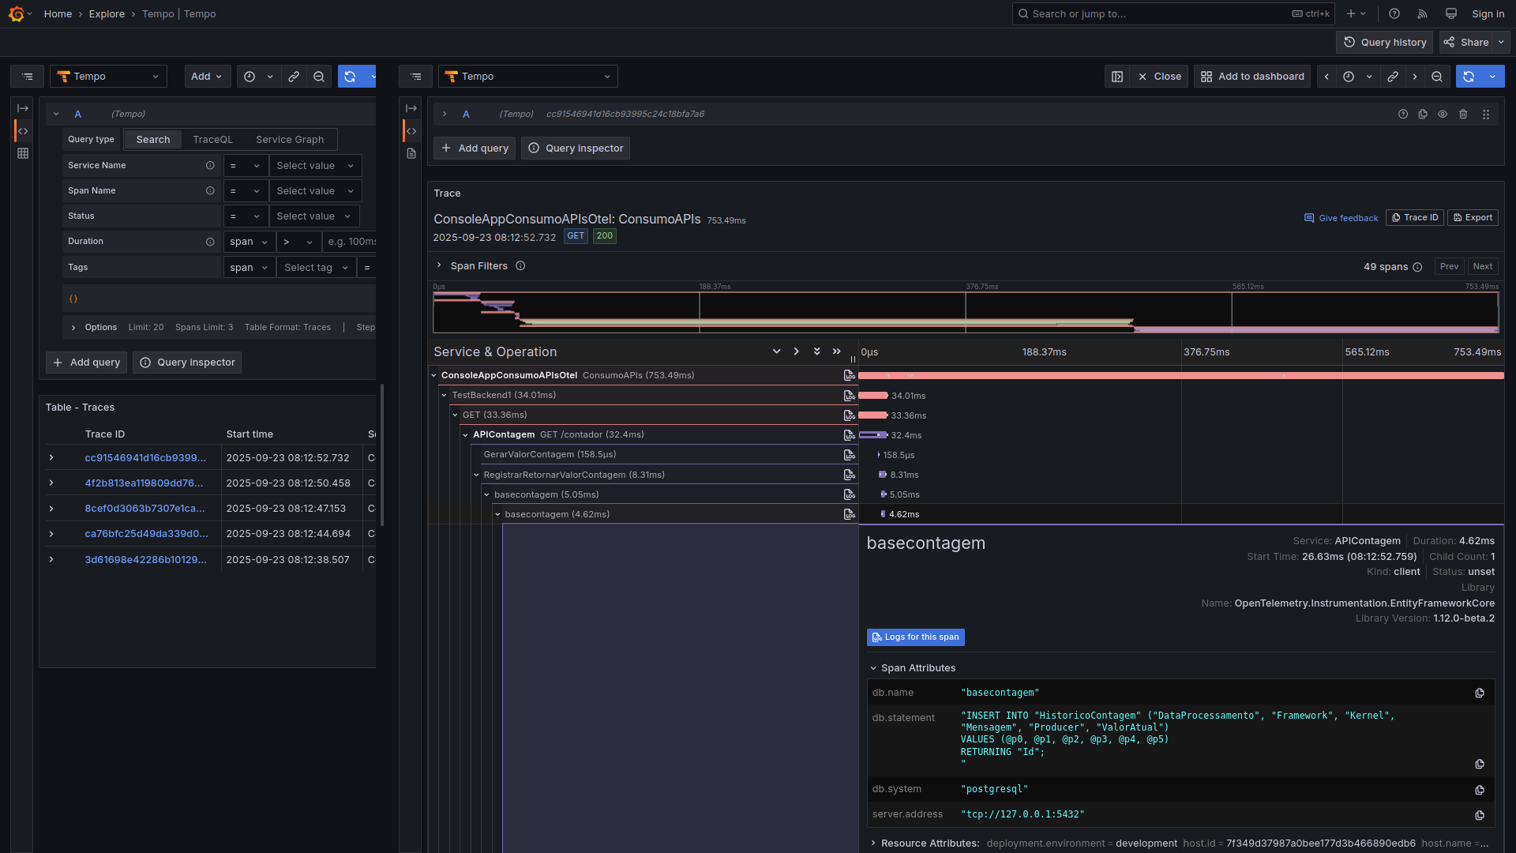Image resolution: width=1516 pixels, height=853 pixels.
Task: Duplicate query using copy icon
Action: click(1423, 115)
